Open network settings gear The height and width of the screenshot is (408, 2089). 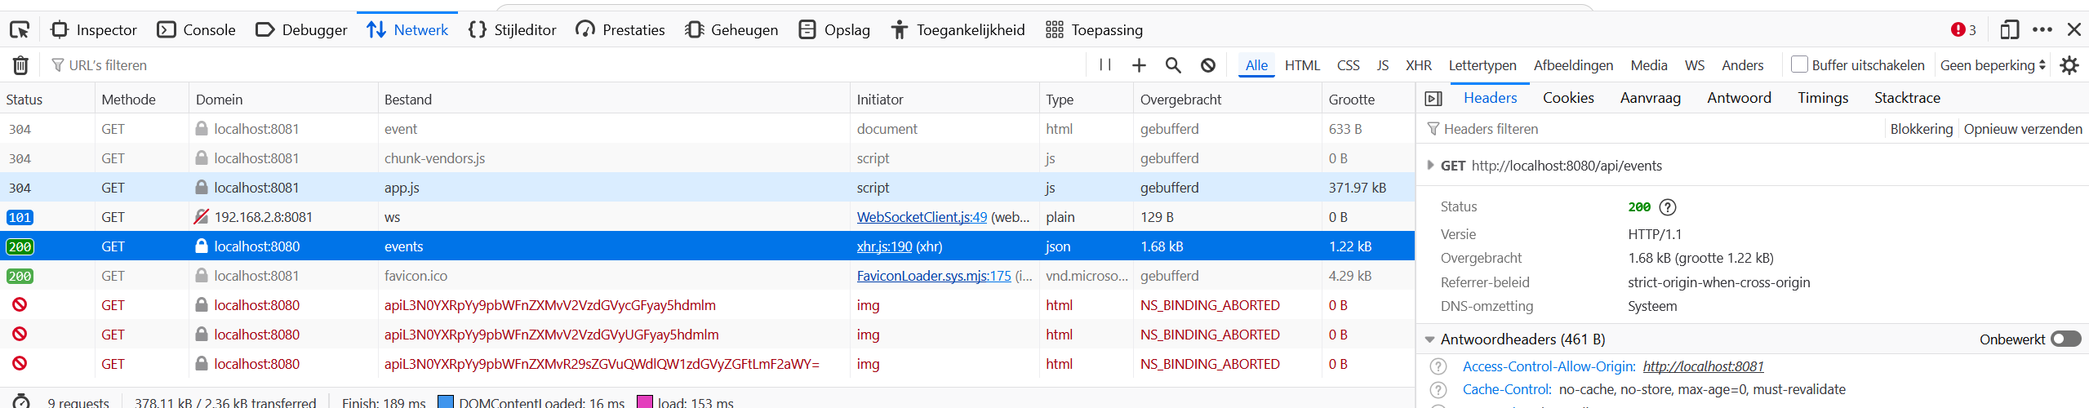2069,65
